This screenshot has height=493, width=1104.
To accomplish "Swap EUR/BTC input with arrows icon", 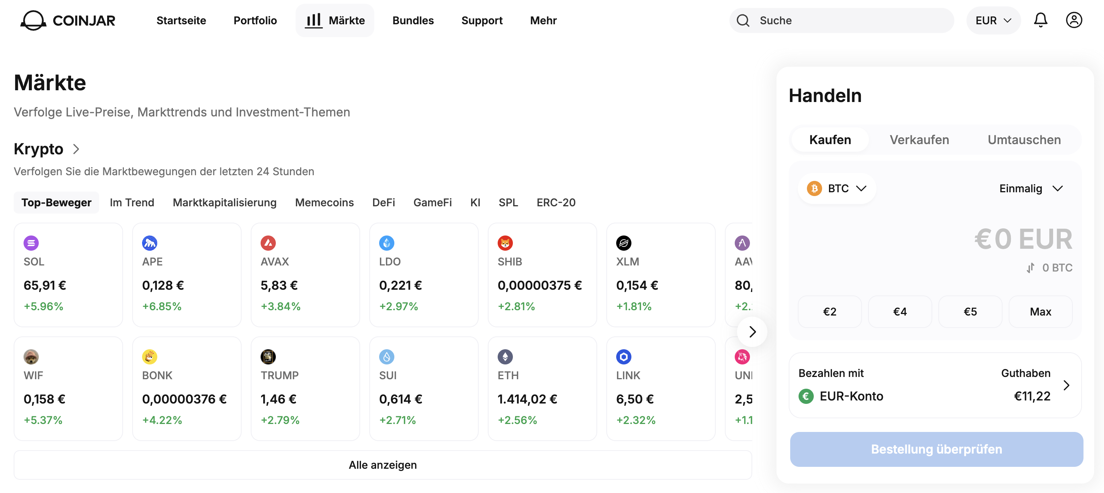I will (x=1030, y=268).
